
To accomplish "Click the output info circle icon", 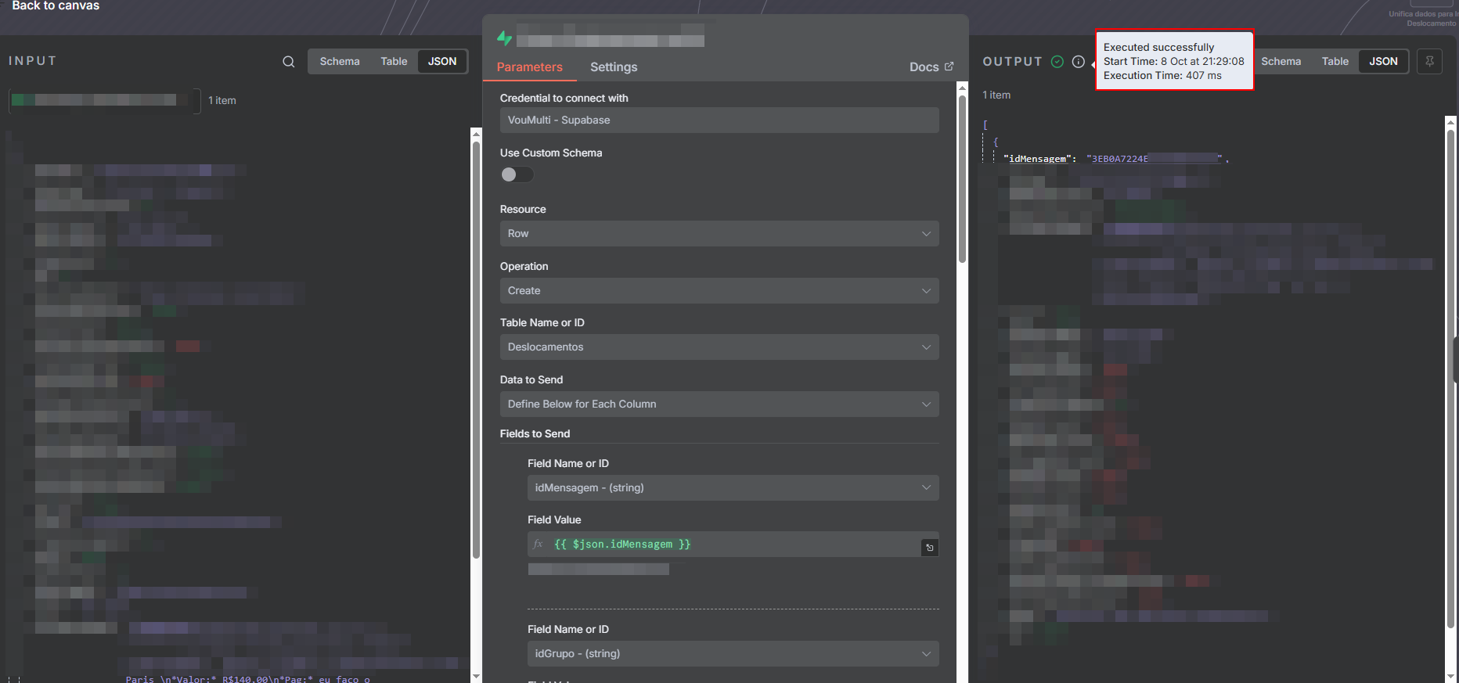I will 1079,62.
